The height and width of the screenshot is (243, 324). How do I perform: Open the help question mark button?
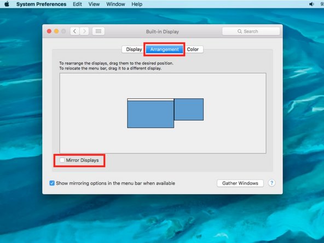click(271, 183)
